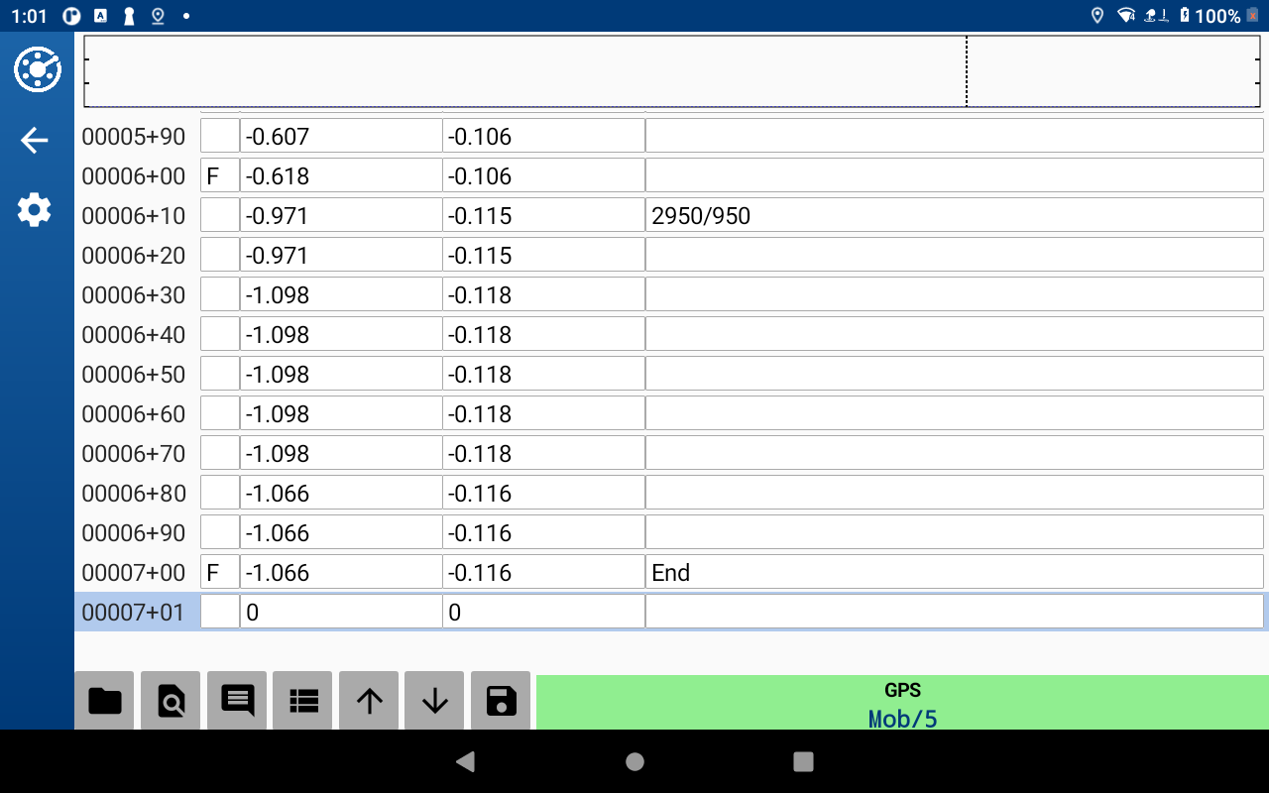Click empty comment field of row 00006+60

coord(955,413)
